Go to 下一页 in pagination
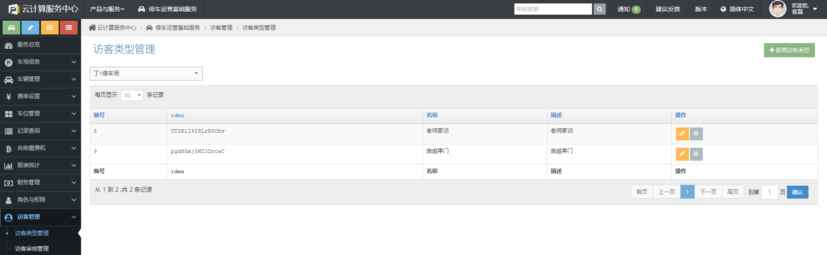827x255 pixels. click(x=708, y=192)
